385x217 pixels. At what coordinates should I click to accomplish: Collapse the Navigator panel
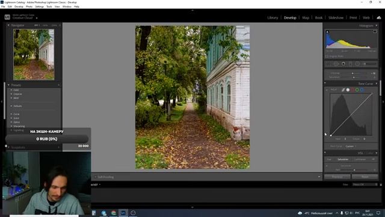tap(8, 25)
